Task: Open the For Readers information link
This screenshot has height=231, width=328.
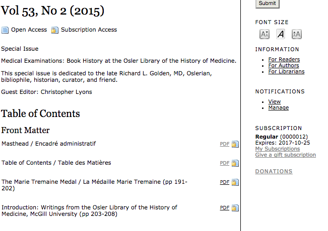Action: [x=284, y=59]
